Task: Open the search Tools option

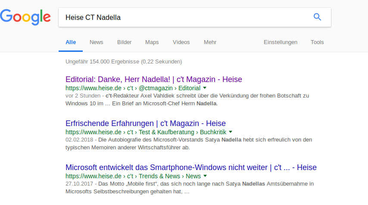Action: coord(317,42)
